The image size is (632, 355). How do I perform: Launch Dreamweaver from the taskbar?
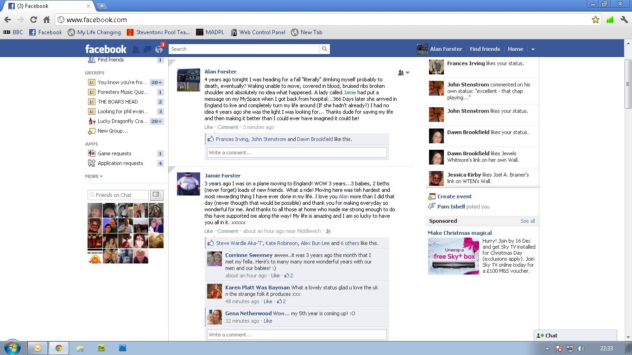[x=101, y=348]
